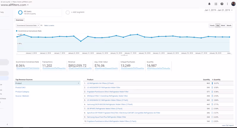The width and height of the screenshot is (237, 128).
Task: Click the empty Add Segment circle
Action: pos(68,12)
